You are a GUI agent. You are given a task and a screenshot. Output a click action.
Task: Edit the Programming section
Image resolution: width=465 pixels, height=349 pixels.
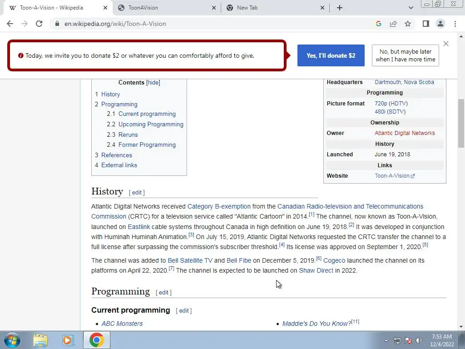[163, 293]
